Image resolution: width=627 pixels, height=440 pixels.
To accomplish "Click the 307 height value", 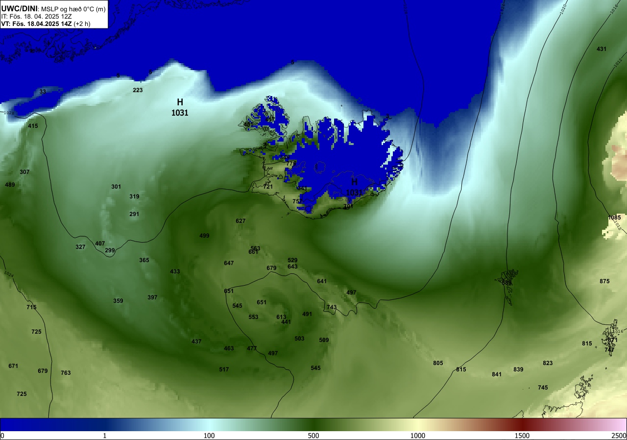I will tap(24, 172).
